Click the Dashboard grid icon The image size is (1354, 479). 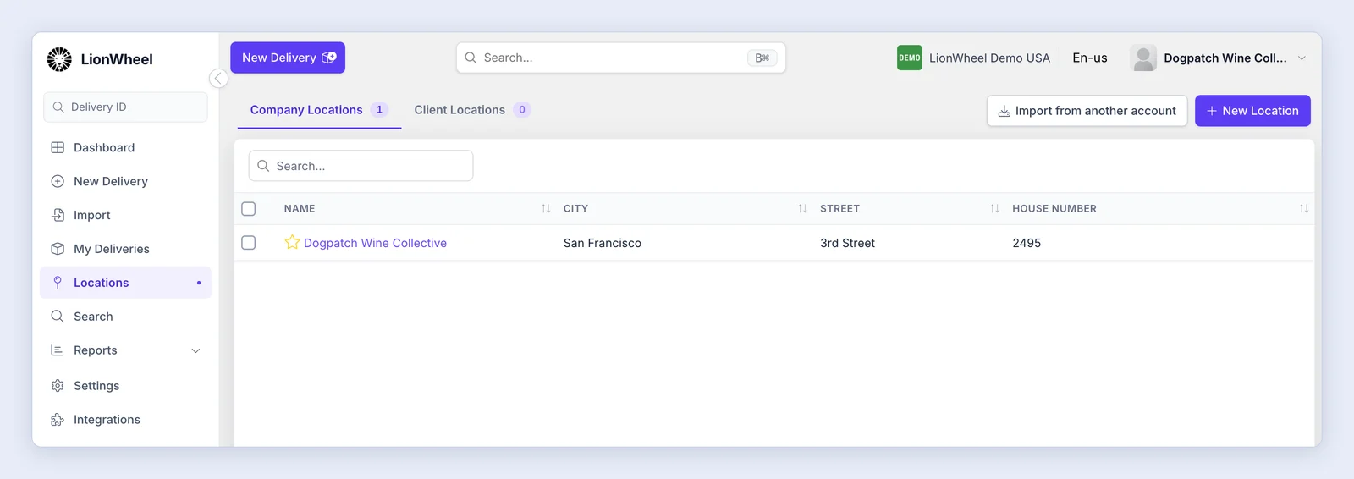(x=58, y=147)
